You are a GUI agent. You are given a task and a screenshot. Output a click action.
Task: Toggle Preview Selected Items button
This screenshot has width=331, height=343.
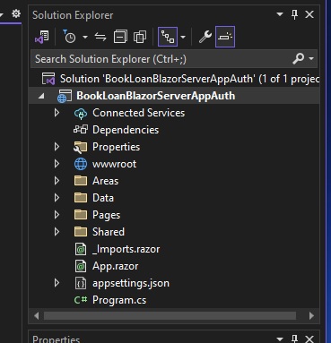point(225,37)
